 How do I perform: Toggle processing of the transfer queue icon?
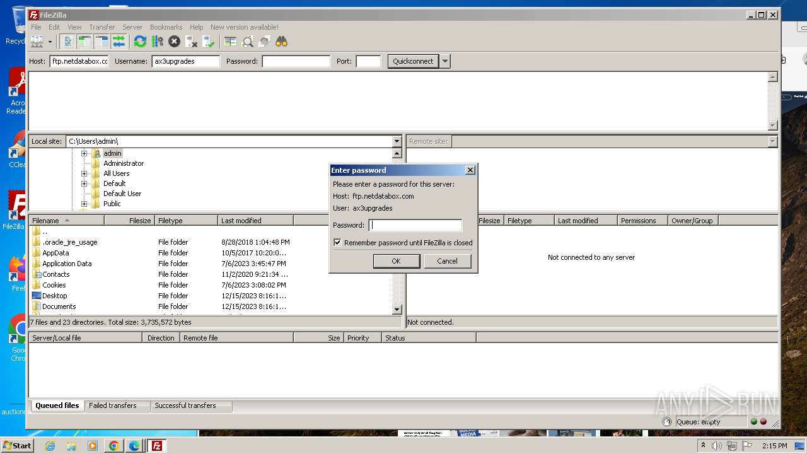point(157,42)
